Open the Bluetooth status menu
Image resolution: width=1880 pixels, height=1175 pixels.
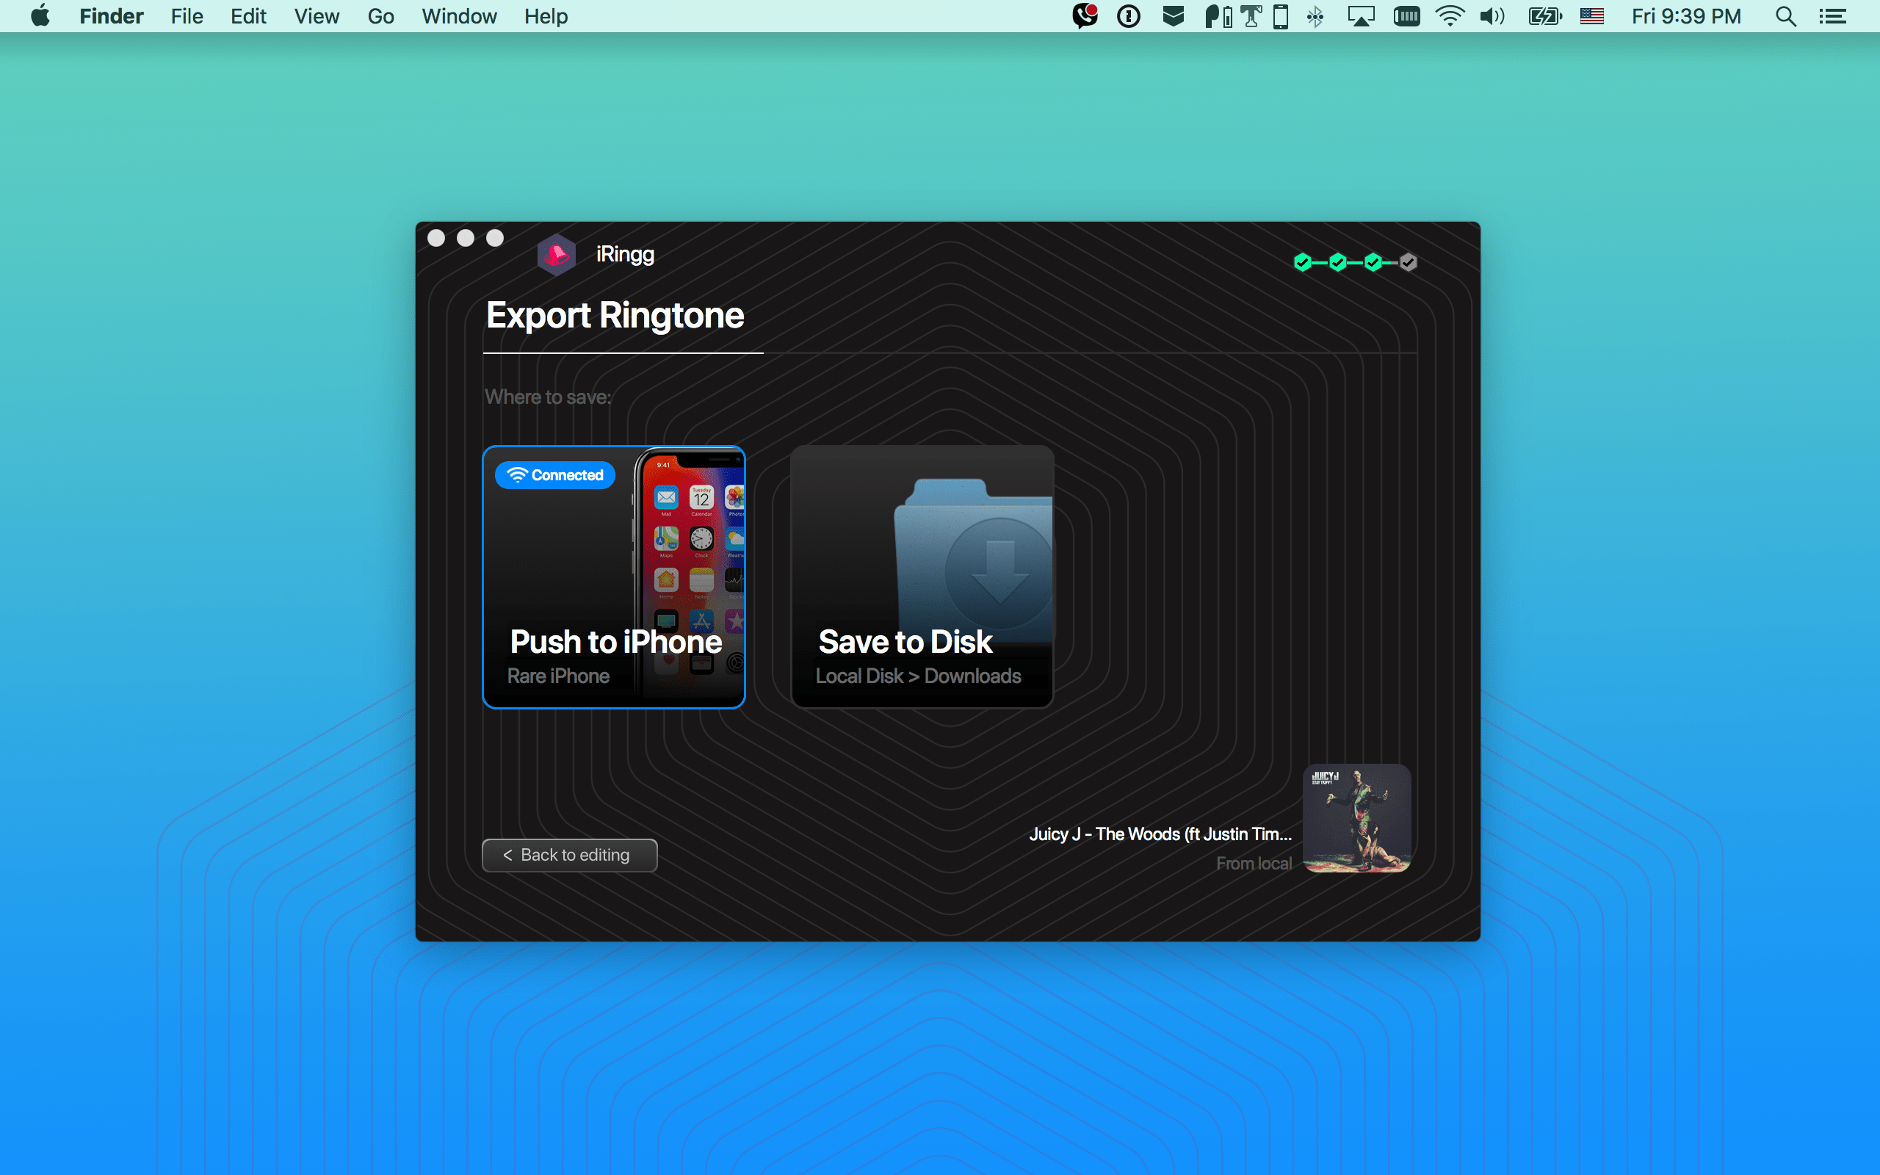pos(1315,16)
